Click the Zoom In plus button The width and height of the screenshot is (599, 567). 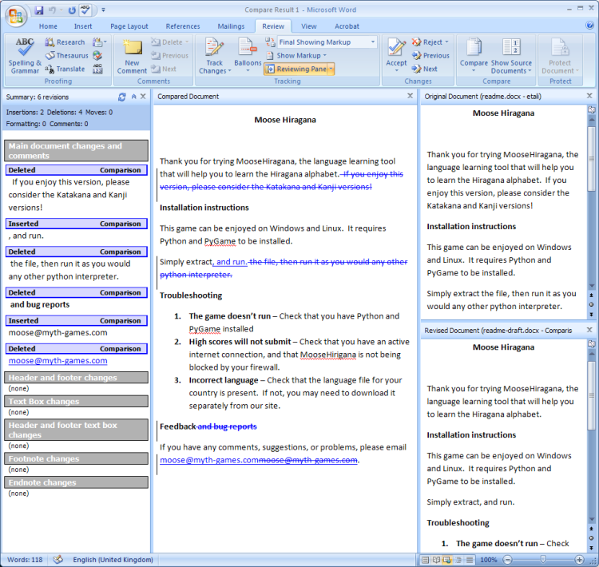[x=580, y=560]
